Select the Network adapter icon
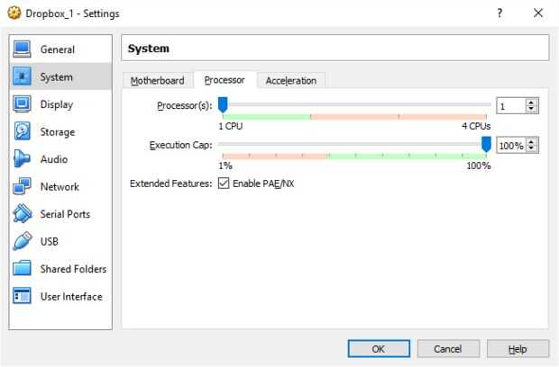Image resolution: width=559 pixels, height=367 pixels. (23, 187)
